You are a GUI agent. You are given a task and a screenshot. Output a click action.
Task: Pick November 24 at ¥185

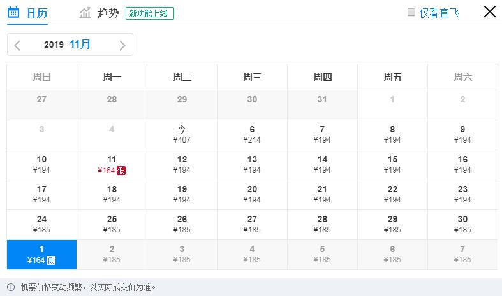pos(41,225)
